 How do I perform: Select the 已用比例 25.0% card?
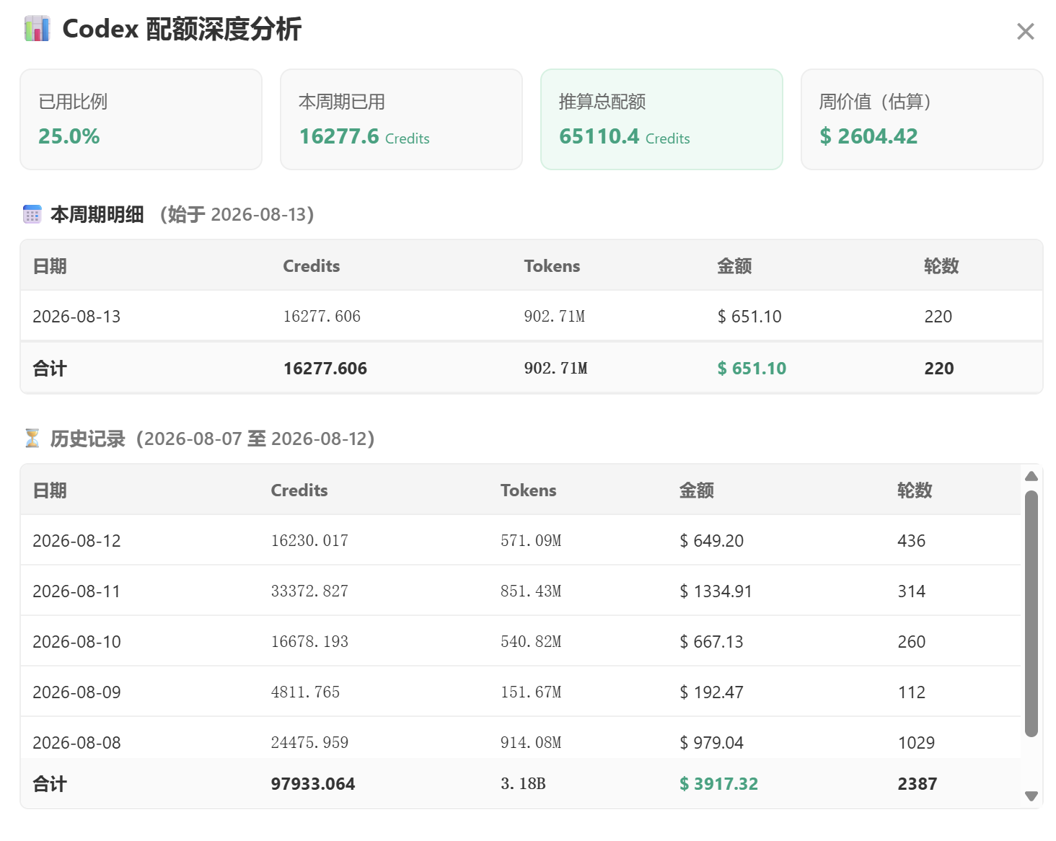[141, 120]
